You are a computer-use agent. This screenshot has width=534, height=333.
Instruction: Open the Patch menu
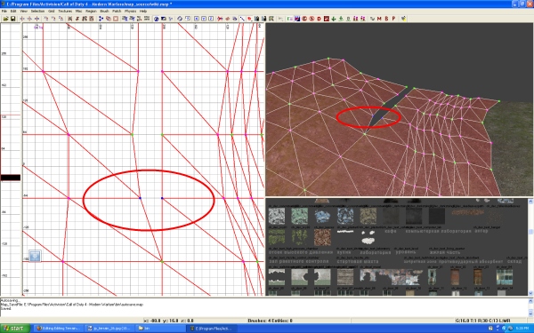tap(117, 11)
